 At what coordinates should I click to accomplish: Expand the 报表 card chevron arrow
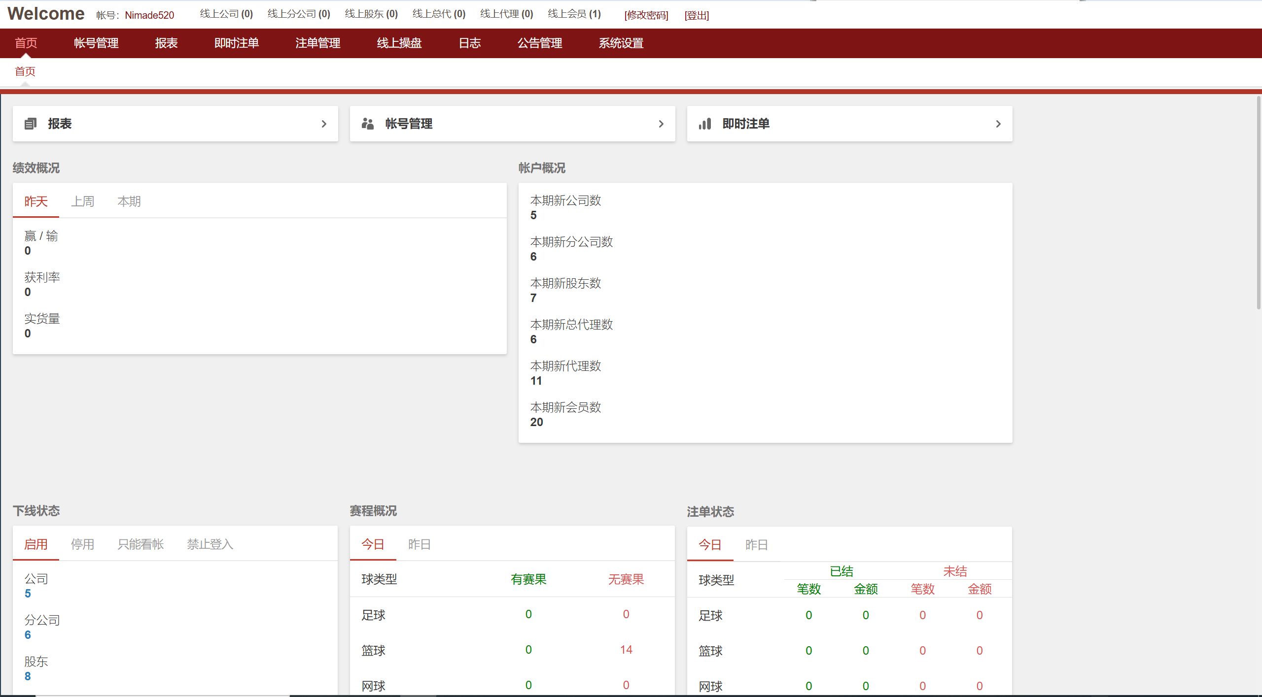324,124
